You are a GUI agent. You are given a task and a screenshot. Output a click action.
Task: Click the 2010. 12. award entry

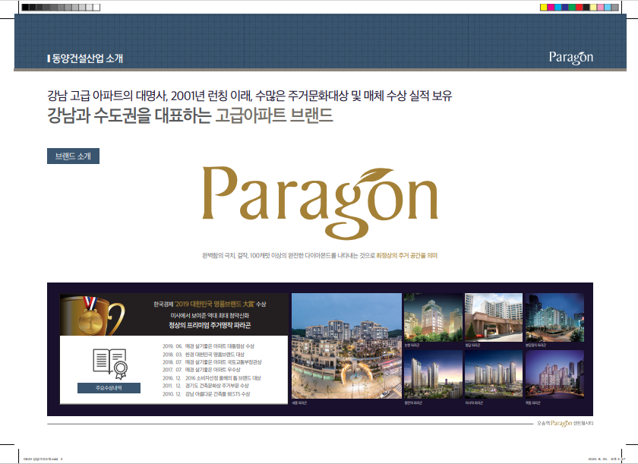click(x=207, y=394)
